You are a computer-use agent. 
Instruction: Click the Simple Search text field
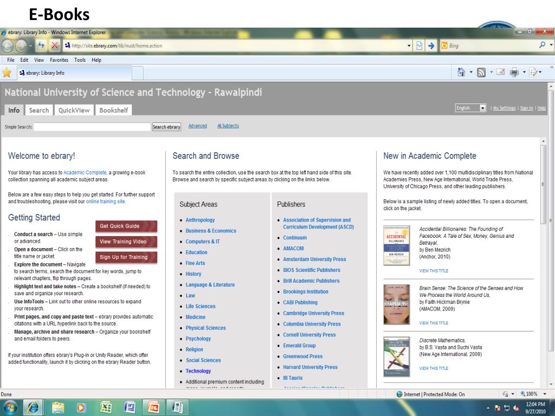(x=92, y=127)
